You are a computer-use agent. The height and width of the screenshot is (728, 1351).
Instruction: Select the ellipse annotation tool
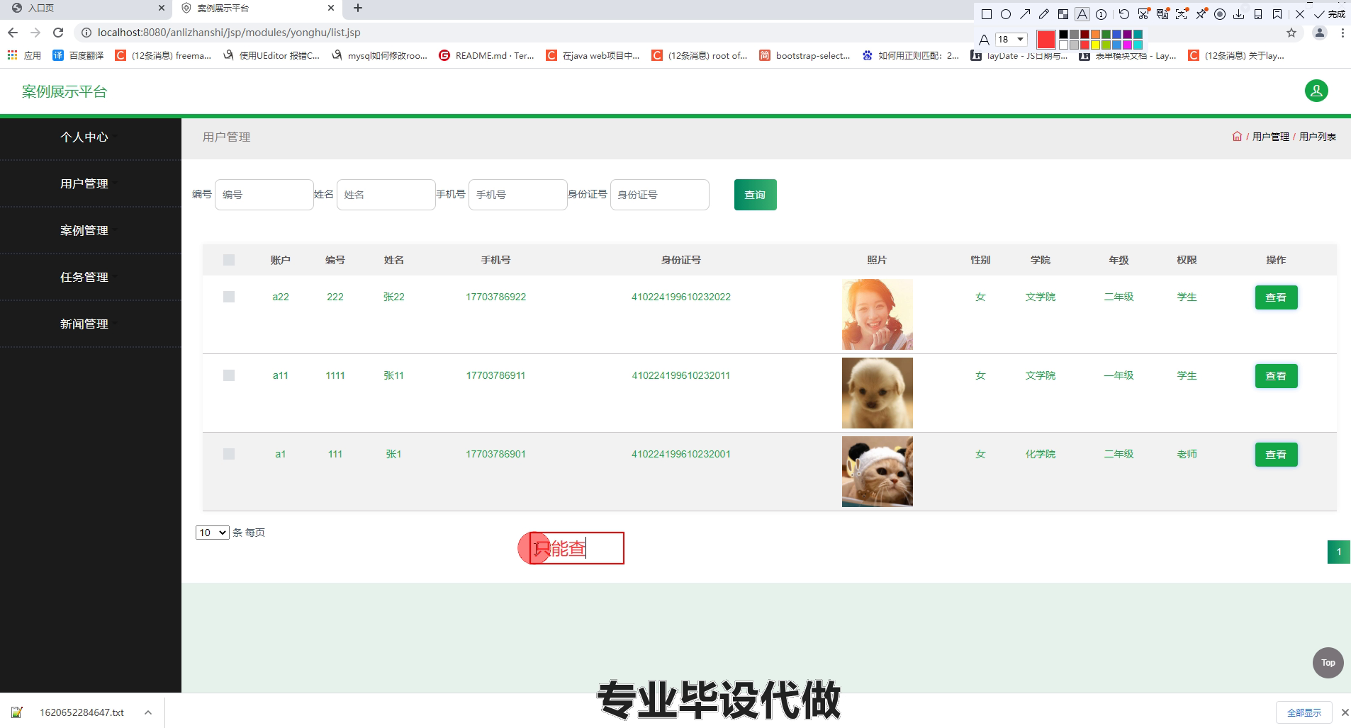click(x=1006, y=14)
